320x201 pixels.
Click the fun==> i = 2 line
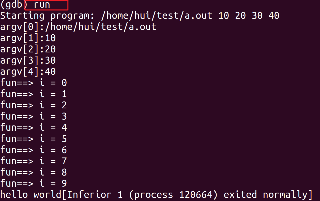(x=34, y=105)
